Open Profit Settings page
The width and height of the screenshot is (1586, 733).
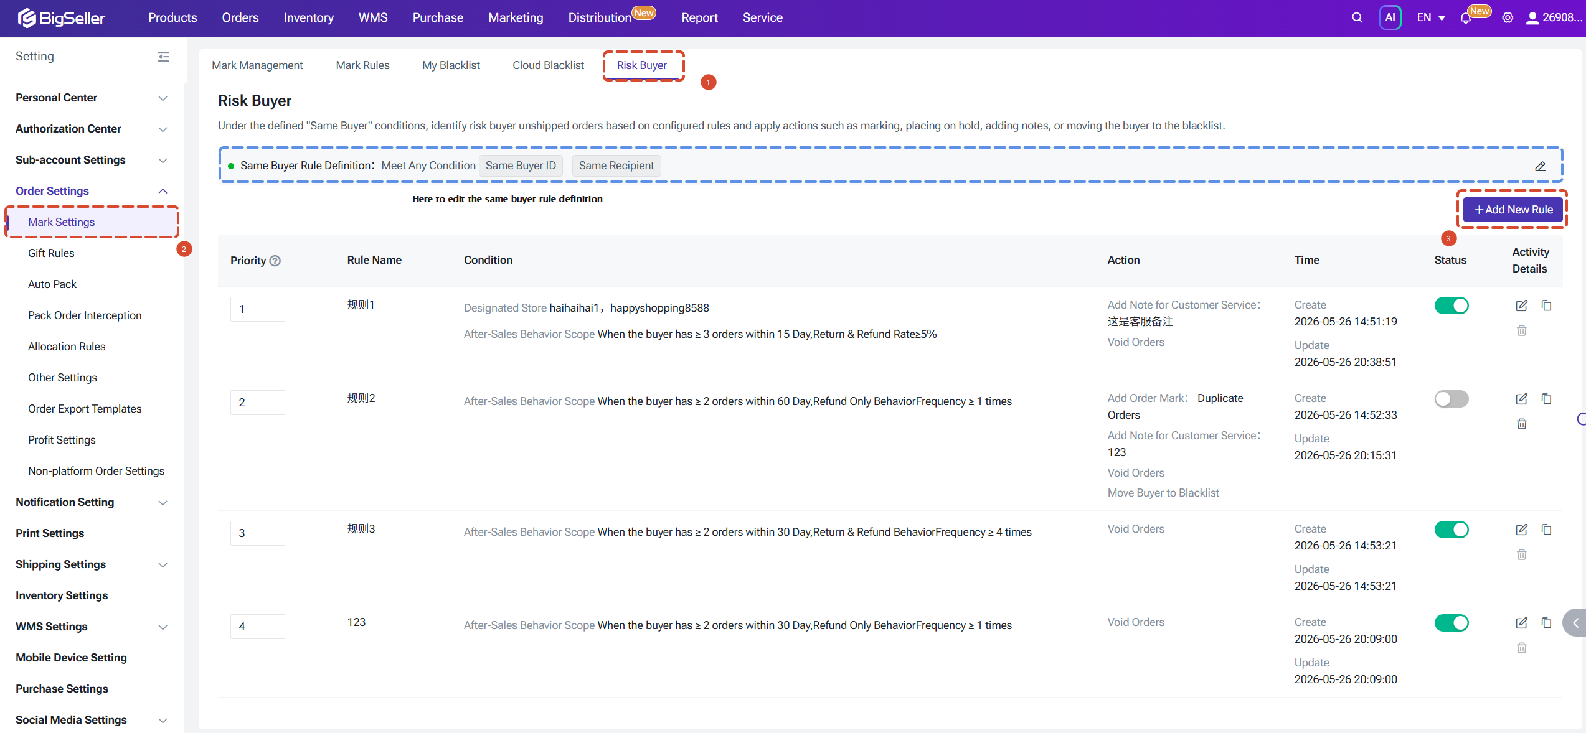62,440
